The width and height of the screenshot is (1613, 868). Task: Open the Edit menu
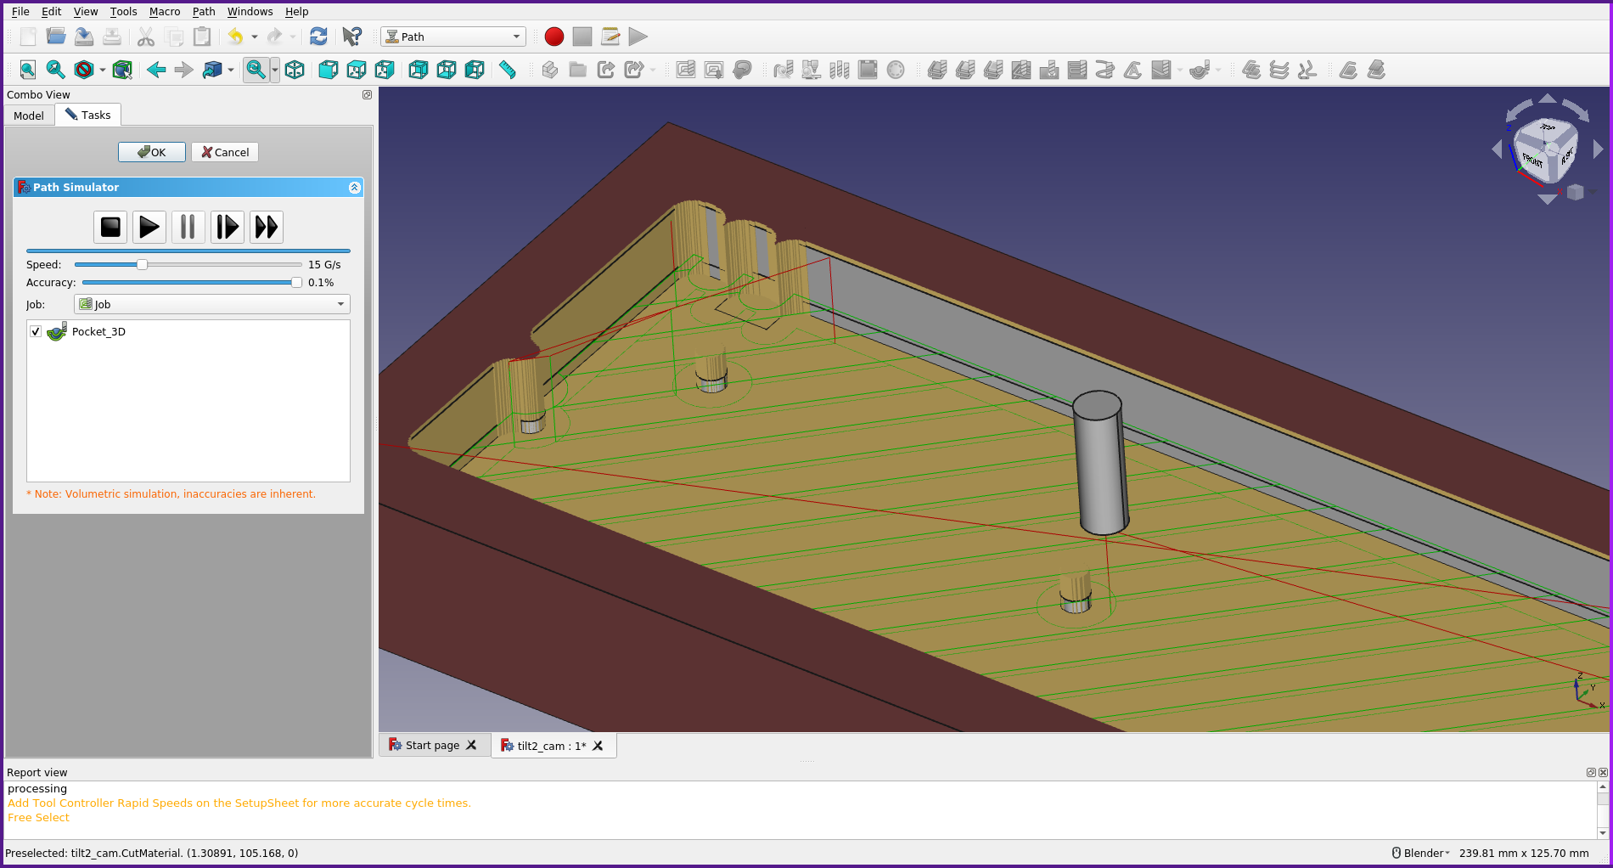52,12
